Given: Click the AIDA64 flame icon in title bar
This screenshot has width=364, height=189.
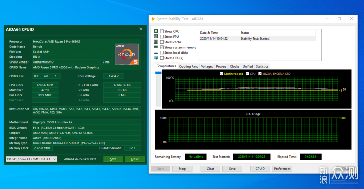Looking at the screenshot, I should tap(153, 19).
